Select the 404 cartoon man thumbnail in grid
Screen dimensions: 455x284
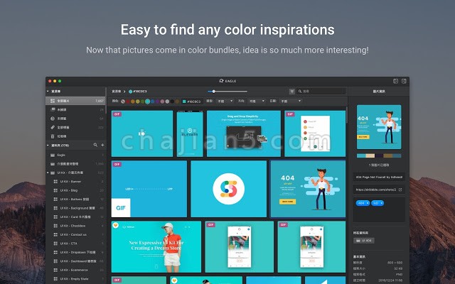[308, 189]
